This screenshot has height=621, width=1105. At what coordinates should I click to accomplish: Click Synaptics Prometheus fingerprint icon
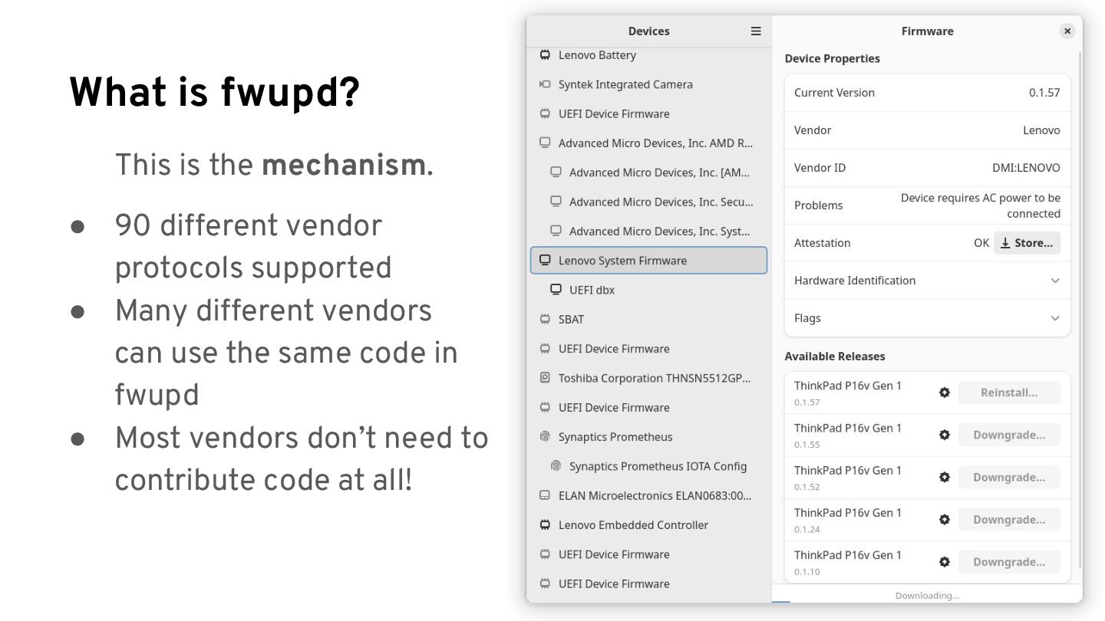545,437
